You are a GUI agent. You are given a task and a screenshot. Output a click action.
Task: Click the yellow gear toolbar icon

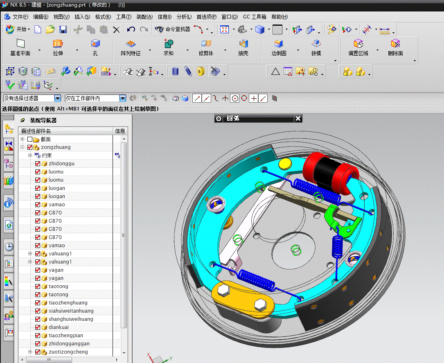point(201,71)
